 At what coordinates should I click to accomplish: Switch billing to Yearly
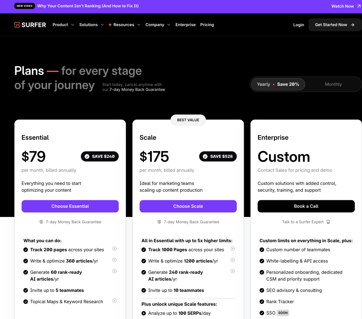coord(278,84)
